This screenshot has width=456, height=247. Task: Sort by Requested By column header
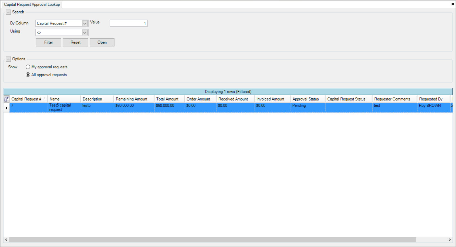click(434, 99)
